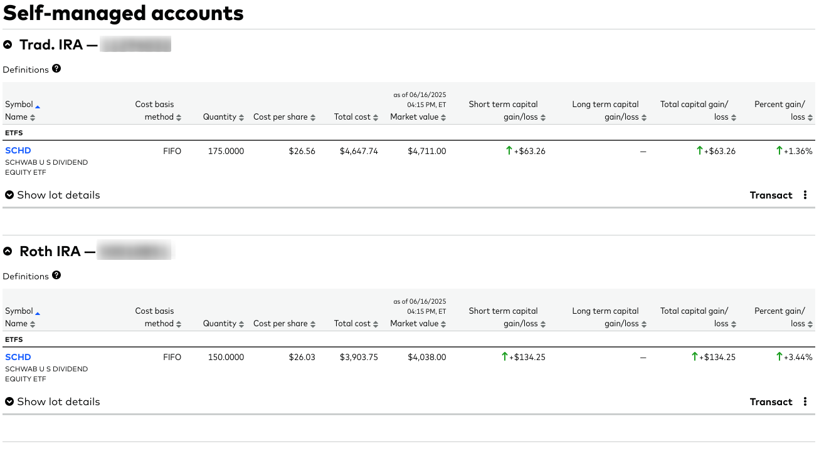819x449 pixels.
Task: Select the 150.0000 quantity cell
Action: (226, 358)
